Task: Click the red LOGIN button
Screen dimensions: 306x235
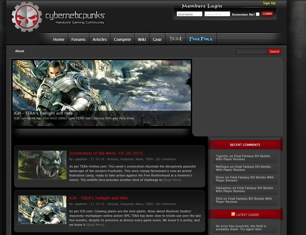Action: [267, 14]
